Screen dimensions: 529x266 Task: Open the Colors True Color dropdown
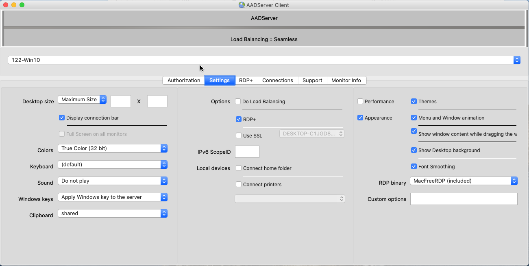coord(113,148)
